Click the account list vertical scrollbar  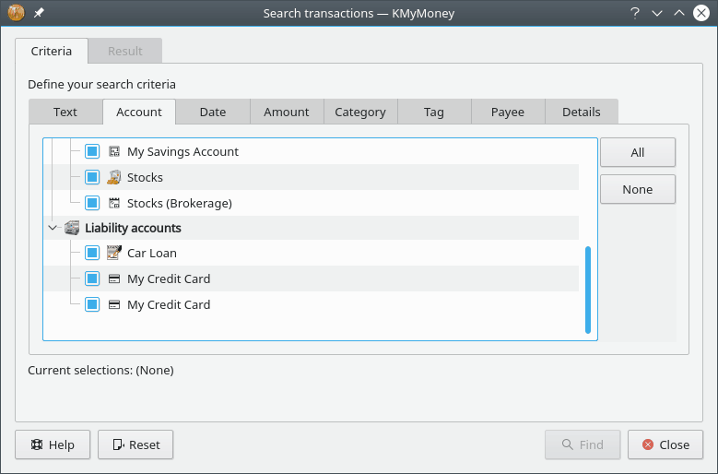[x=588, y=290]
